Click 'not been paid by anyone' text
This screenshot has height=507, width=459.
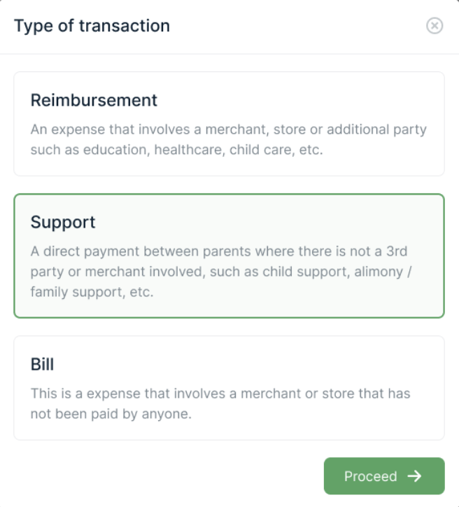[111, 413]
